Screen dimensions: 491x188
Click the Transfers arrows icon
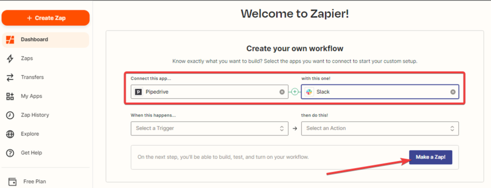point(11,77)
